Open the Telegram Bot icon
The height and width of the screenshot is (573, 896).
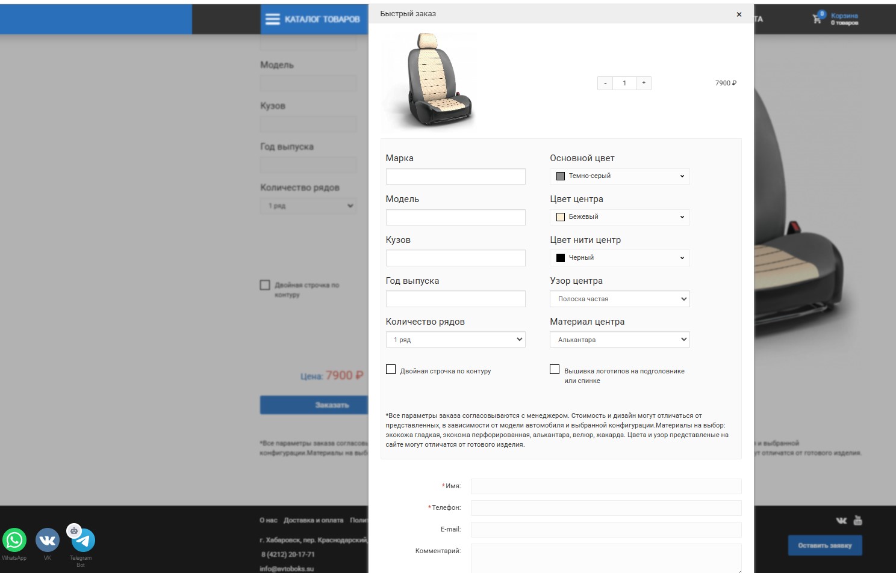pyautogui.click(x=83, y=541)
